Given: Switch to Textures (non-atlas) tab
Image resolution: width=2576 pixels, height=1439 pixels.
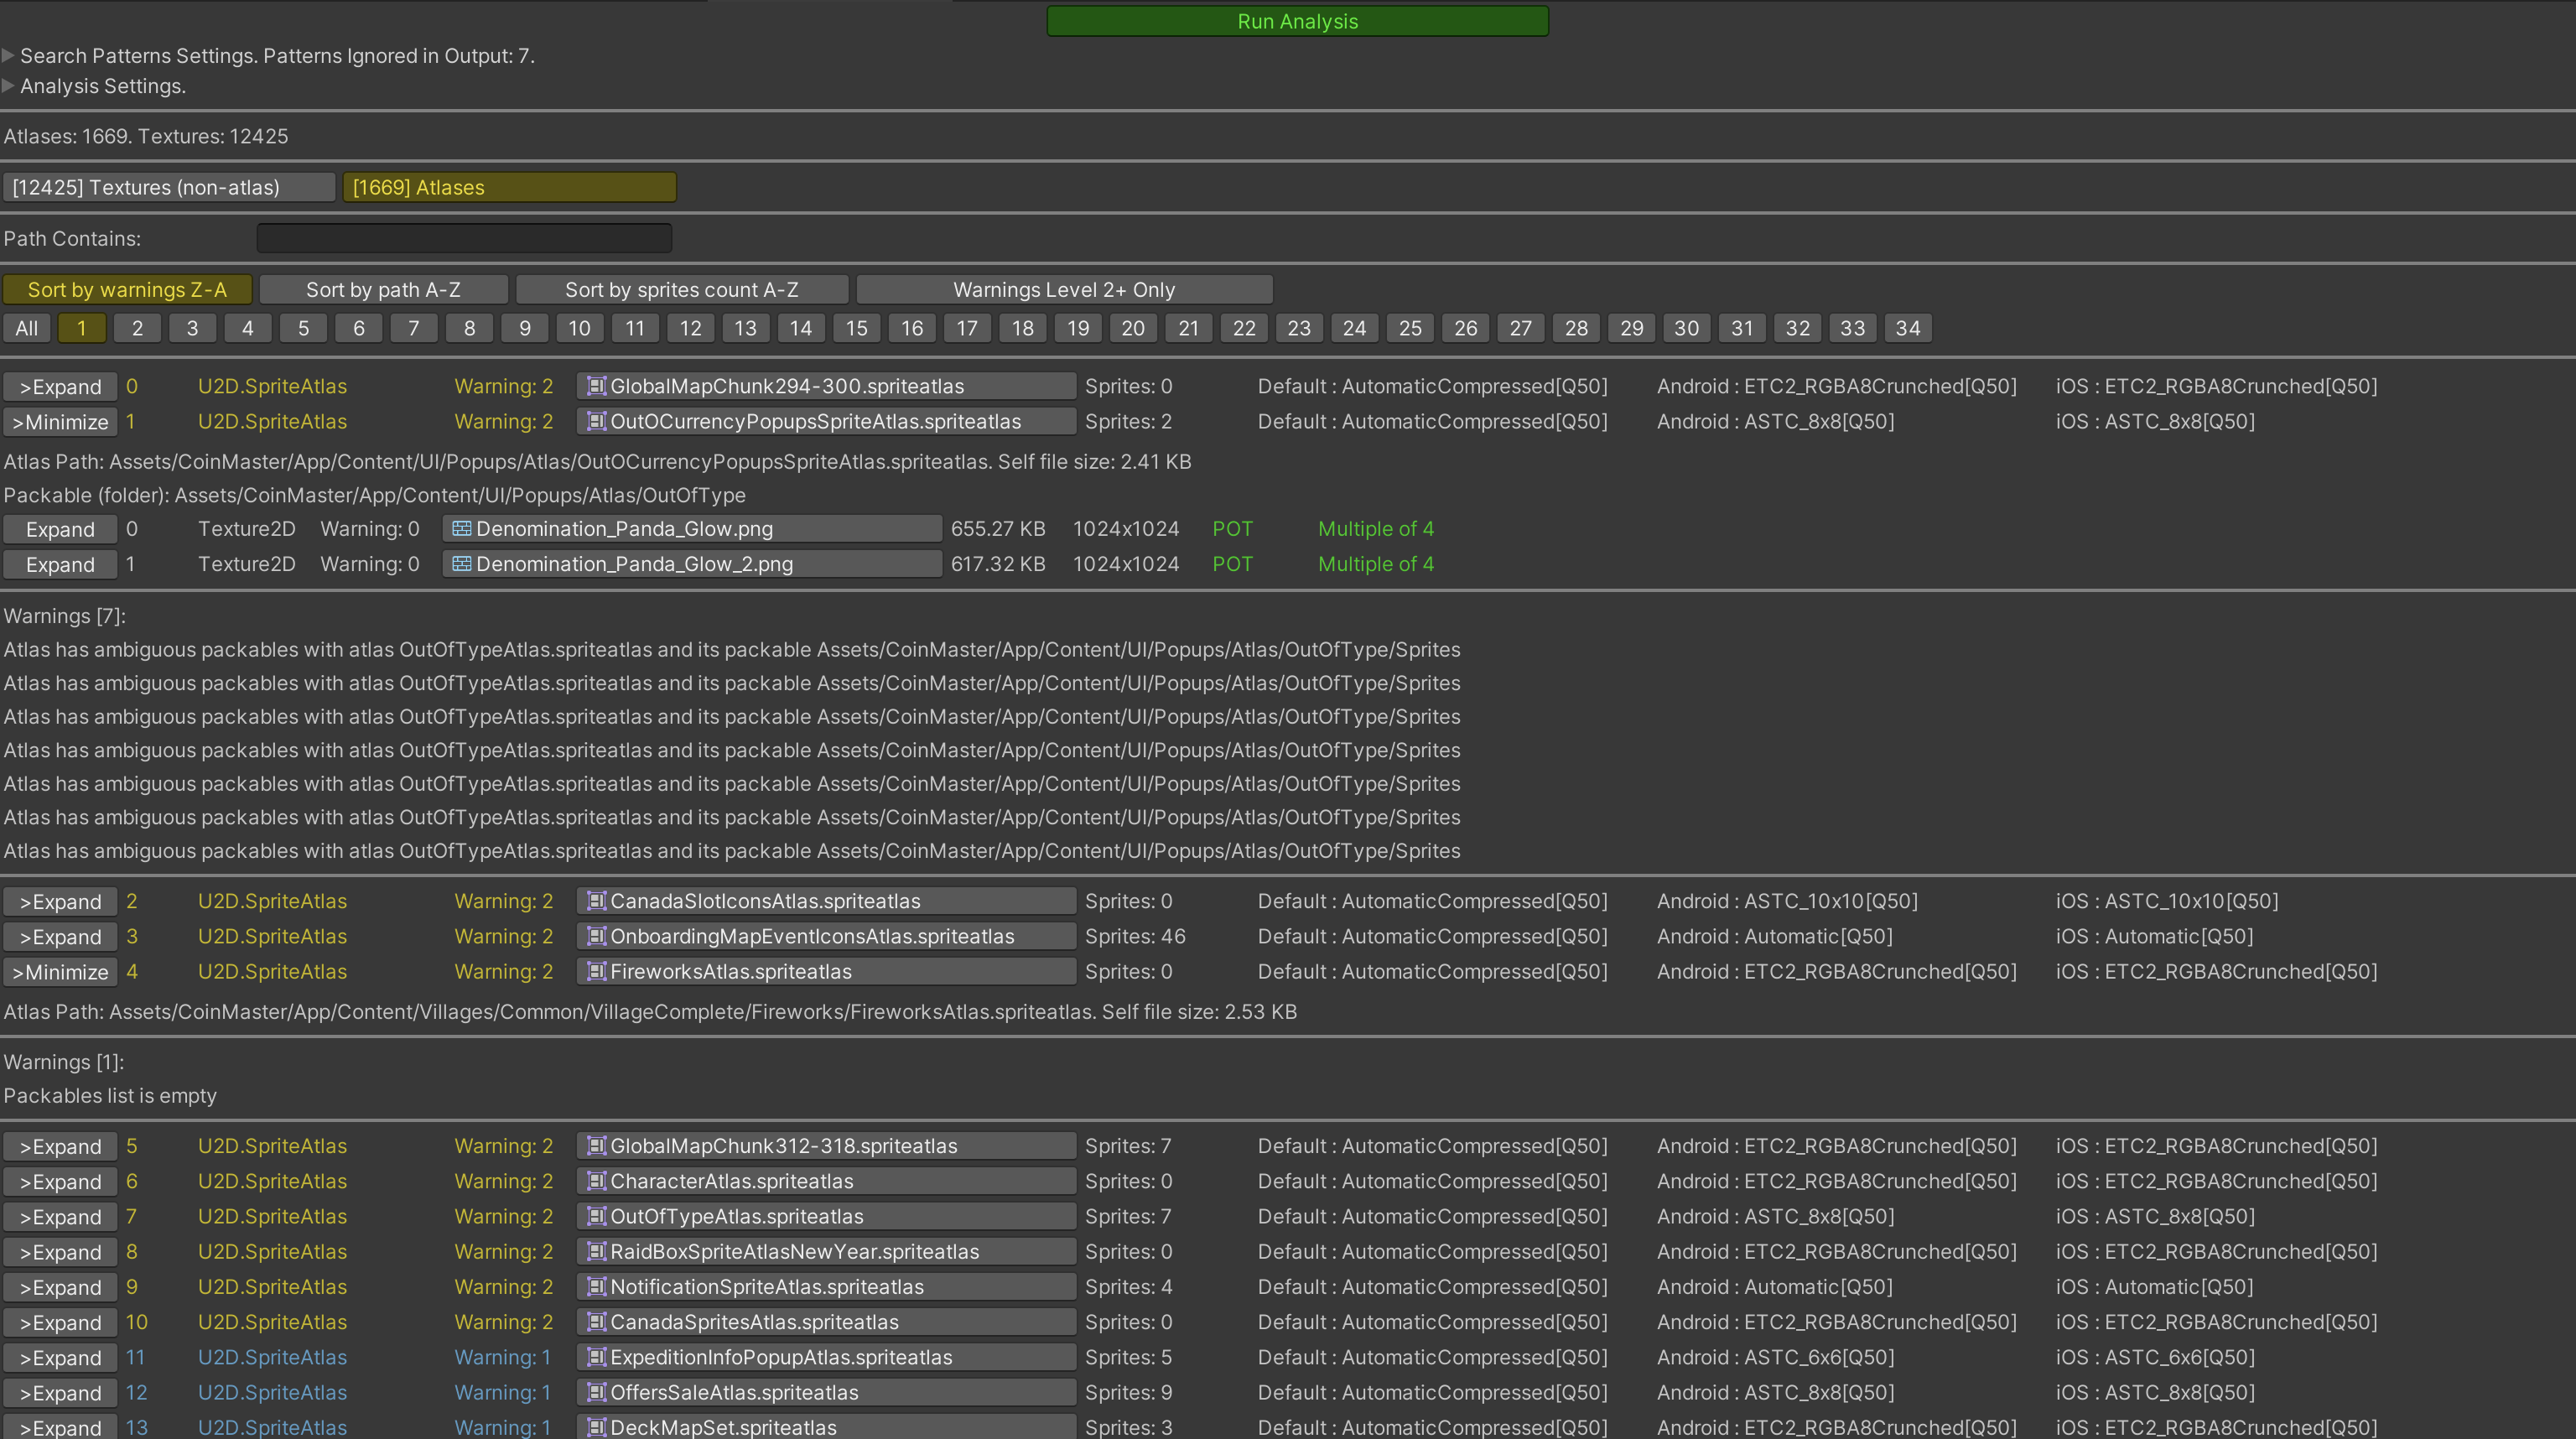Looking at the screenshot, I should (168, 188).
